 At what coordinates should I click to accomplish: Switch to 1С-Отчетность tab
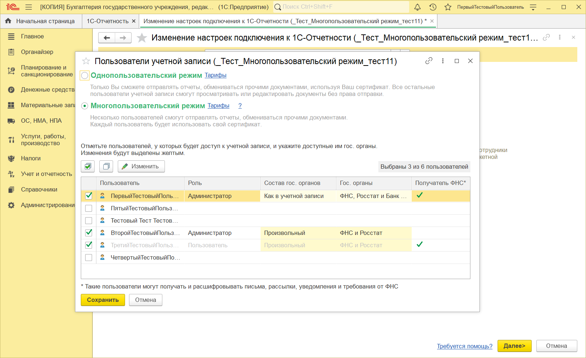click(x=108, y=21)
